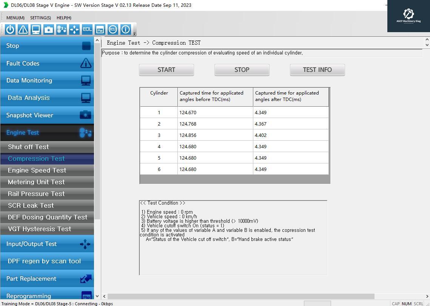This screenshot has width=430, height=306.
Task: Click the info circle toolbar icon
Action: (125, 30)
